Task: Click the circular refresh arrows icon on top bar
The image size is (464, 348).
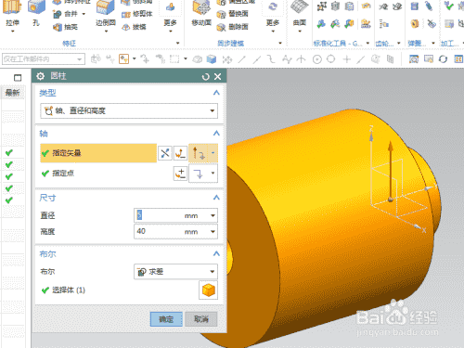Action: coord(443,58)
